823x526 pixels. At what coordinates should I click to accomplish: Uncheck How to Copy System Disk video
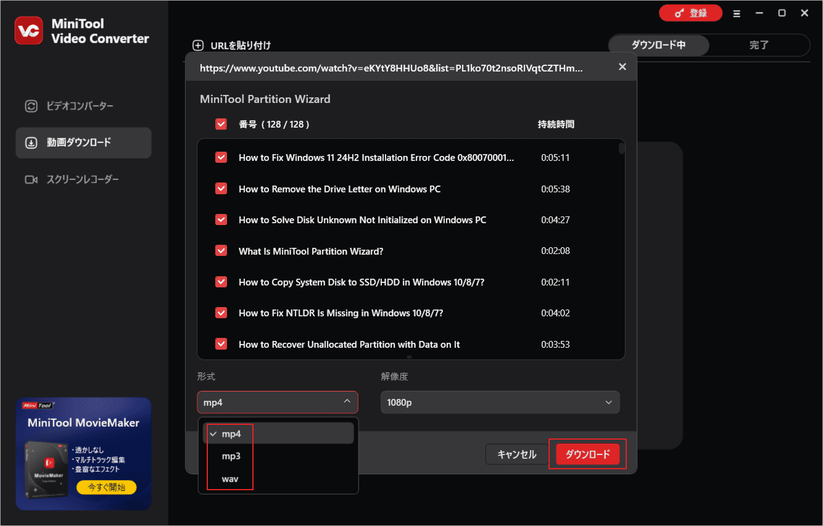(x=221, y=282)
